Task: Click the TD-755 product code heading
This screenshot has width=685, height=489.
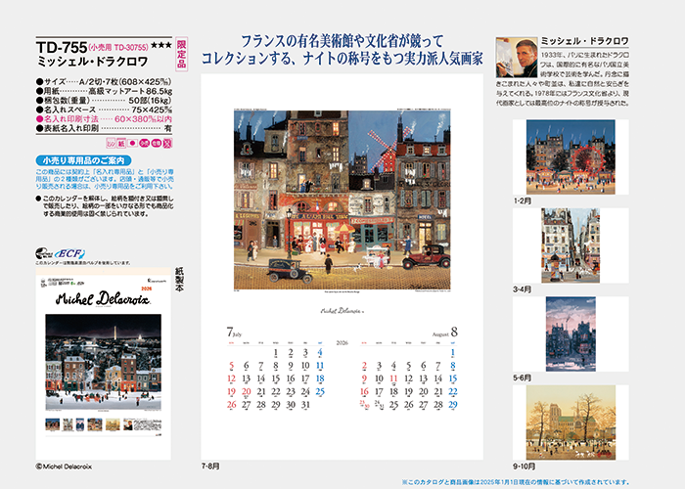Action: pyautogui.click(x=60, y=46)
